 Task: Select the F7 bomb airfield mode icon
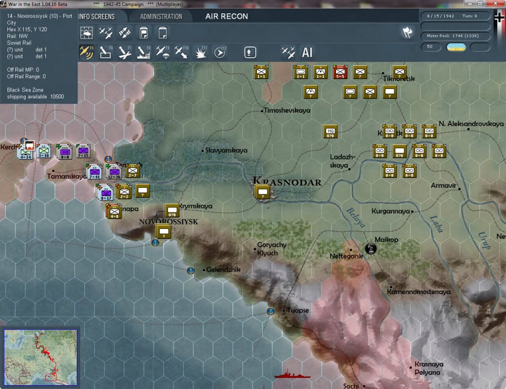[125, 52]
